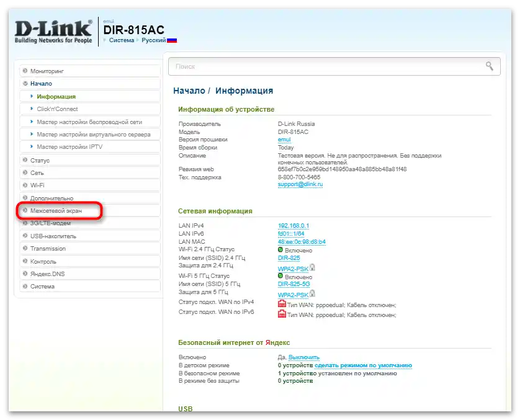Open the Контроль menu section
This screenshot has width=520, height=420.
pyautogui.click(x=90, y=261)
